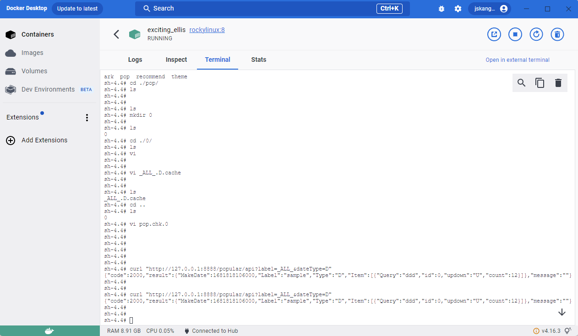
Task: Click the Add Extensions plus icon
Action: click(11, 141)
